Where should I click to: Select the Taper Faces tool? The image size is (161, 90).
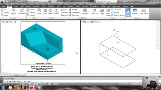(x=94, y=11)
